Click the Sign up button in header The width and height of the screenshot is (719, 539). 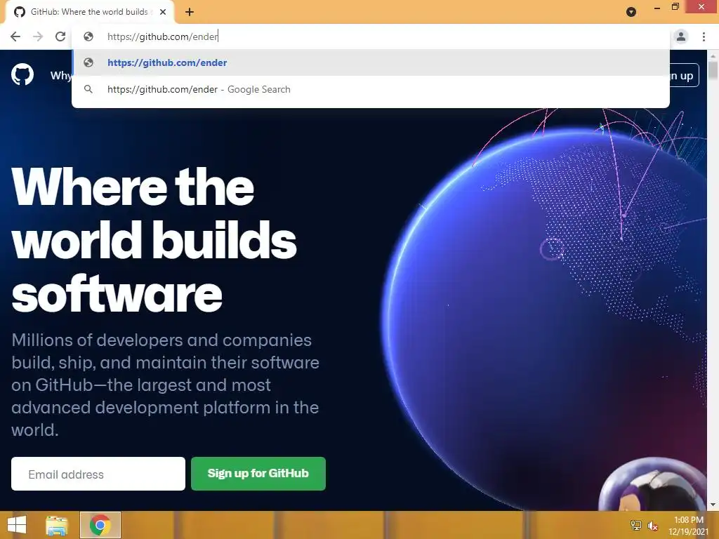684,76
